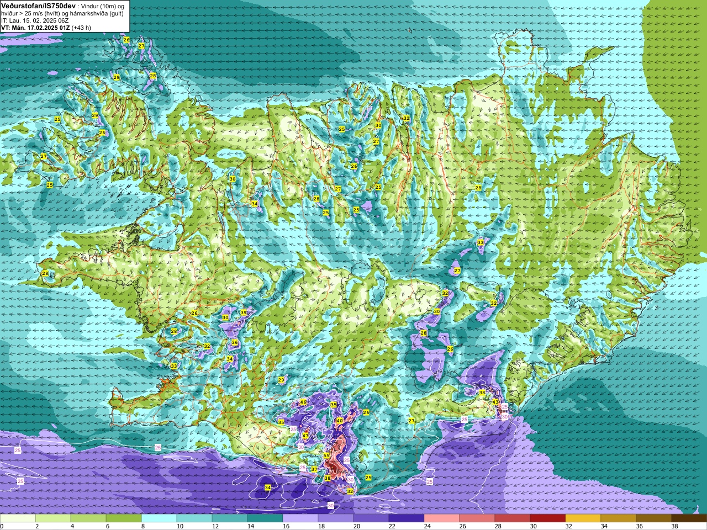The image size is (707, 530).
Task: Click the yellow gust label "43"
Action: (x=495, y=402)
